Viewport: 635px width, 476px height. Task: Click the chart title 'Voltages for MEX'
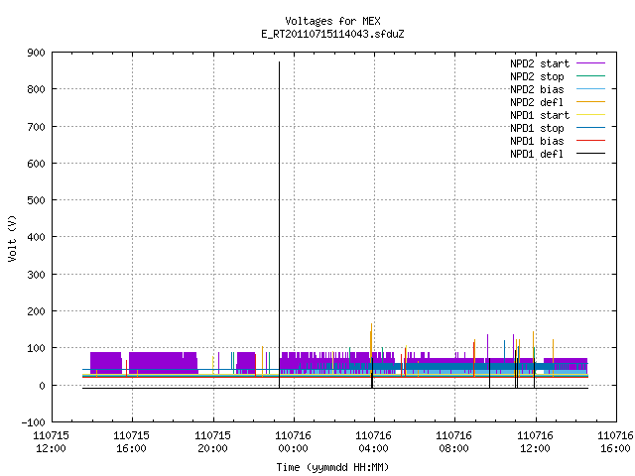[332, 21]
